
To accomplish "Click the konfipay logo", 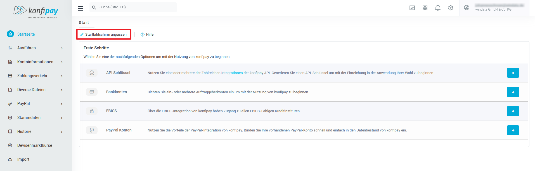I will pos(36,12).
